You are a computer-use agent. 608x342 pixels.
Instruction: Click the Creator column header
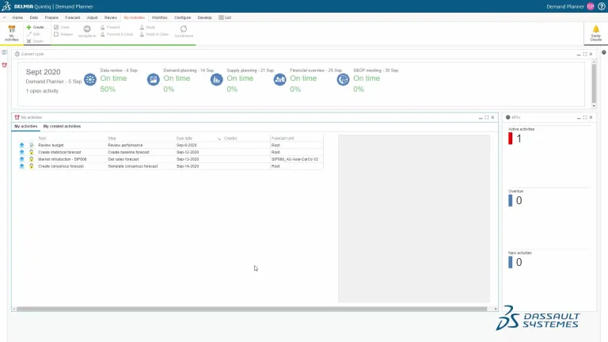[x=230, y=138]
